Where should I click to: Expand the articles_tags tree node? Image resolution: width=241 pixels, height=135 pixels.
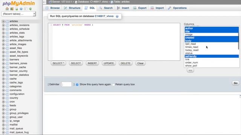[x=3, y=37]
